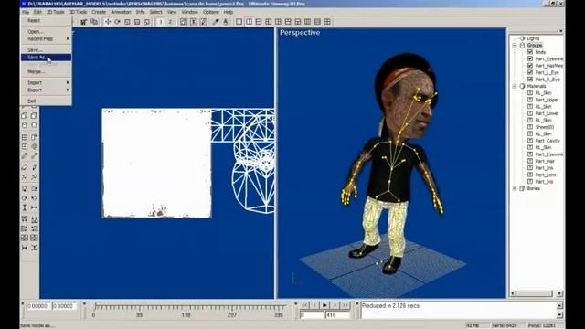Toggle the Part_L_Eye group checkbox
Screen dimensions: 585x329
[x=530, y=72]
